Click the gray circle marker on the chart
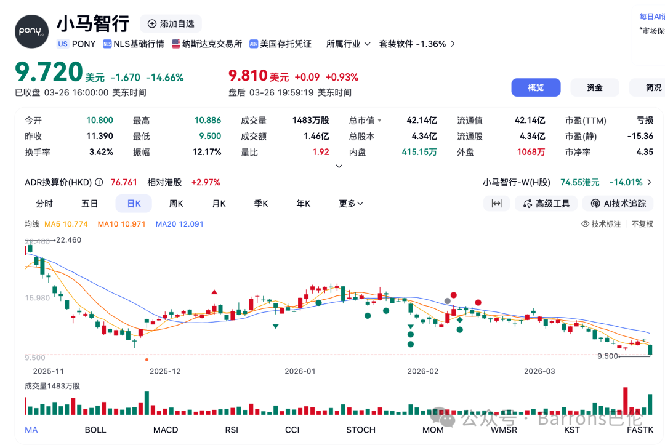 (448, 301)
